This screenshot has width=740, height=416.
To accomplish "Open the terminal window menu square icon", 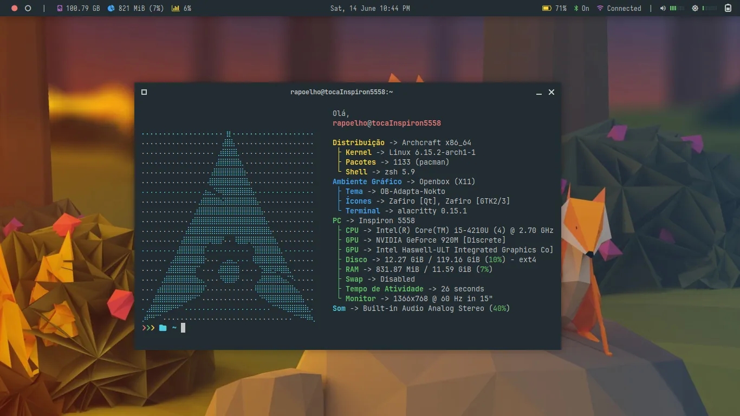I will [144, 92].
